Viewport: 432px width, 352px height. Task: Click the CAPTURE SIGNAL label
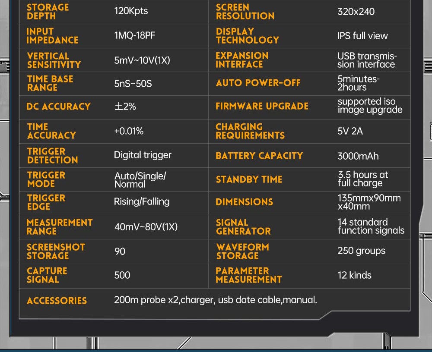tap(47, 275)
